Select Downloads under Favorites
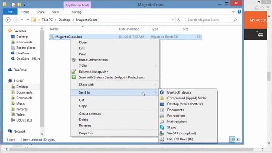This screenshot has width=272, height=153. coord(24,42)
